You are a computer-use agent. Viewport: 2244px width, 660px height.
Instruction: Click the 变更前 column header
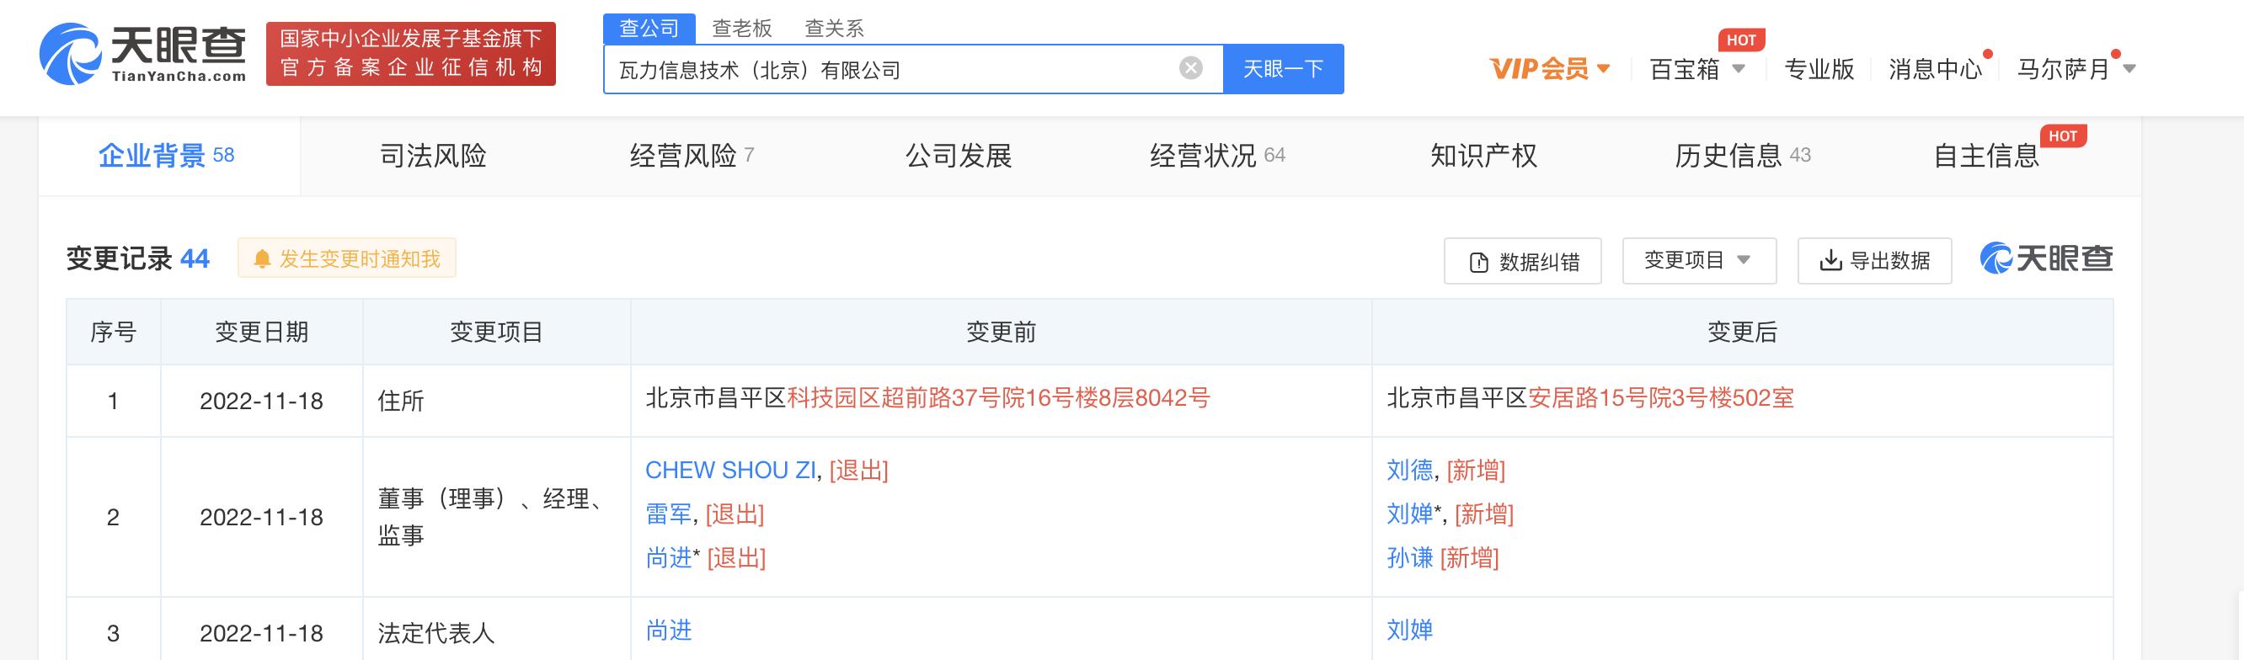pyautogui.click(x=1001, y=332)
